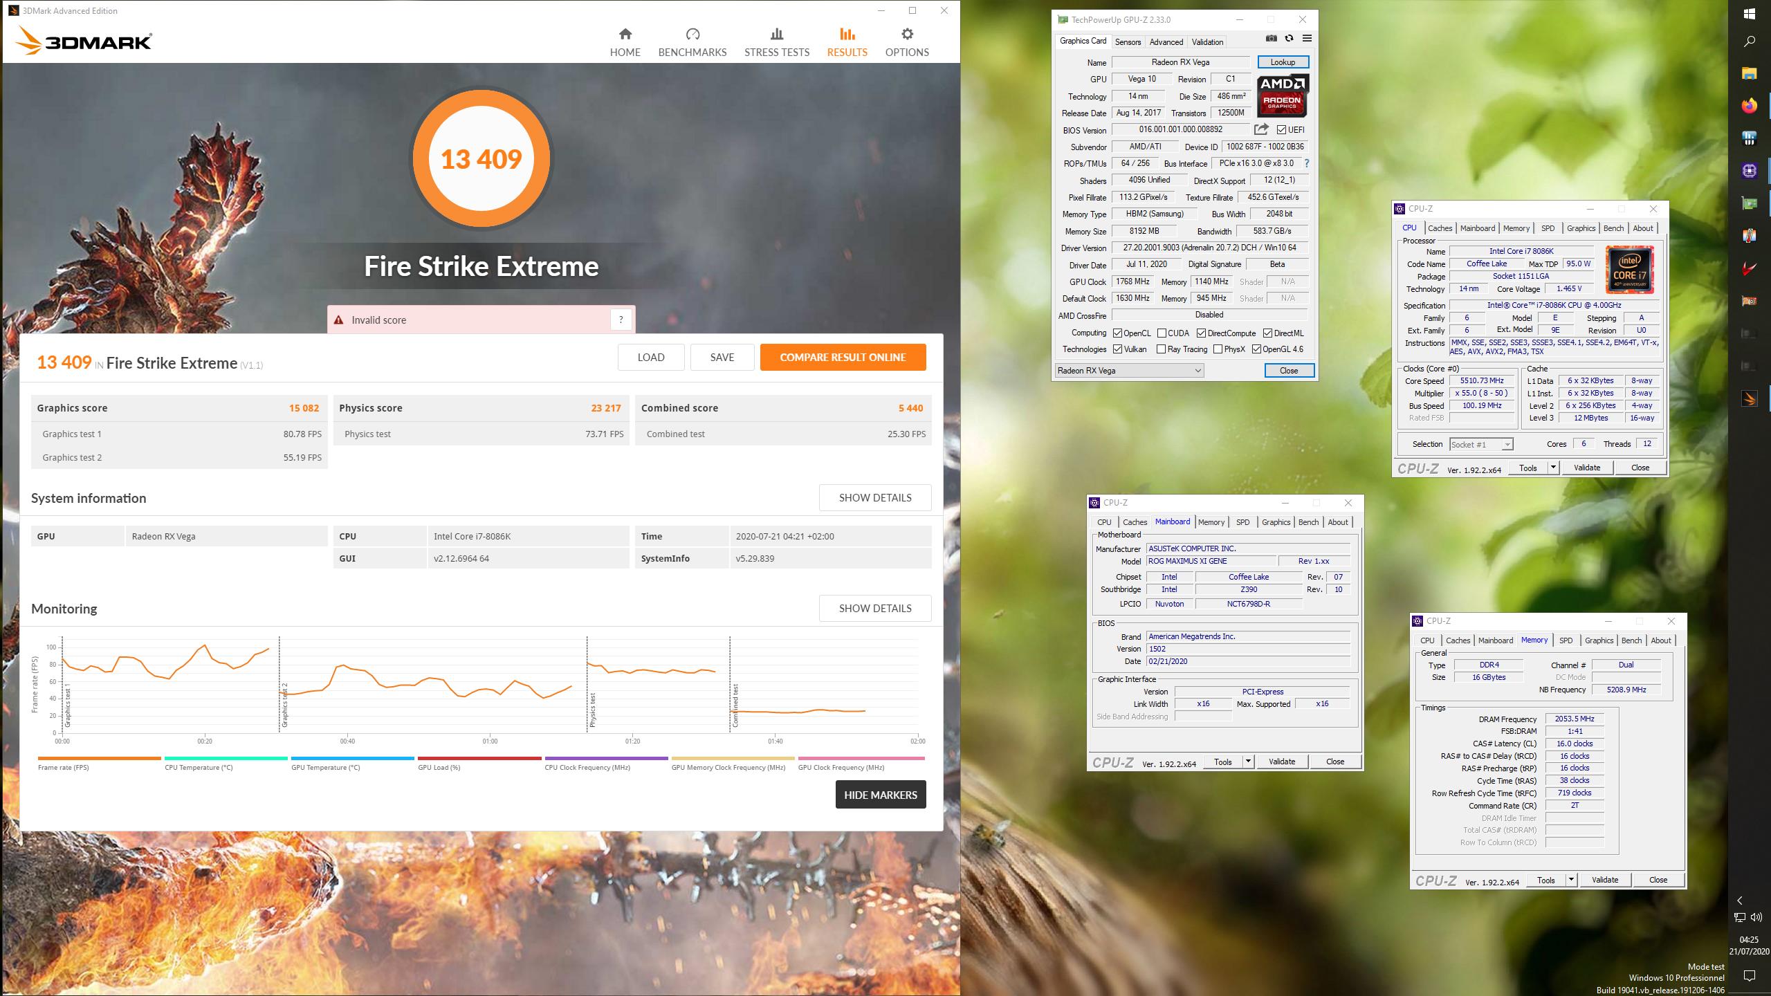Toggle the DirectML checkbox

coord(1268,333)
